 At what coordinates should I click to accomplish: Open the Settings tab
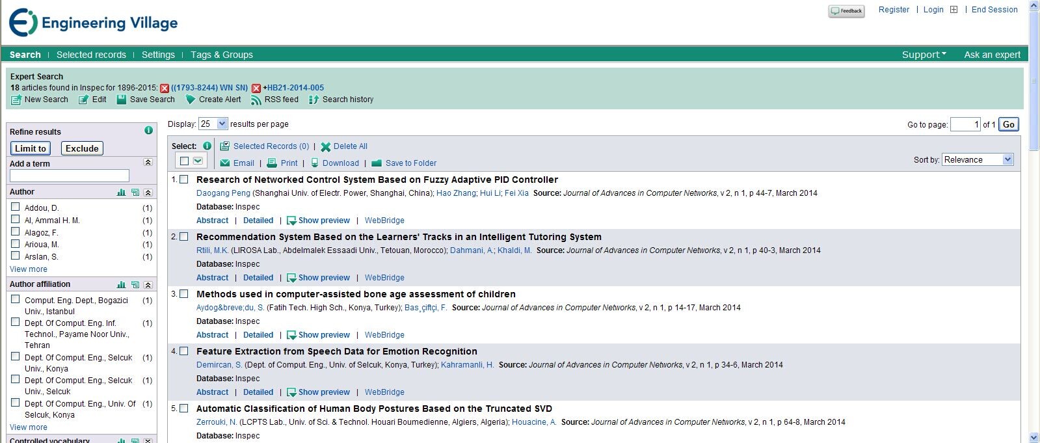pos(158,55)
